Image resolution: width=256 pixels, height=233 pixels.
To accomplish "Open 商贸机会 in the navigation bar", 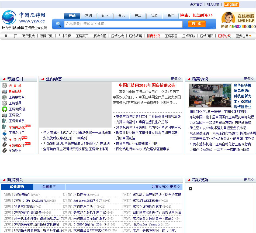I will [29, 36].
